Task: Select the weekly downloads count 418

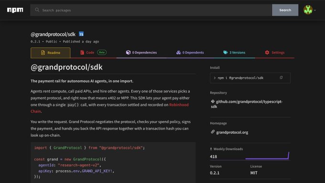Action: 213,157
